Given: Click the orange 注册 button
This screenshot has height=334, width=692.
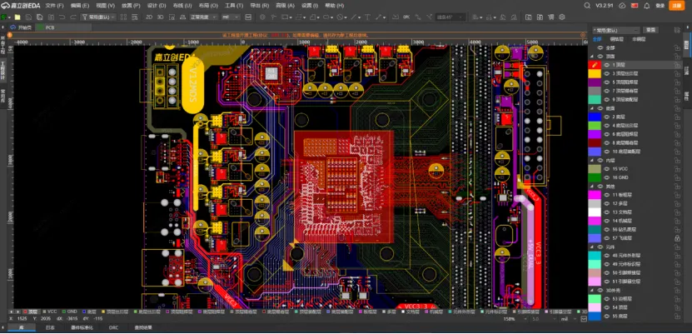Looking at the screenshot, I should pos(675,5).
